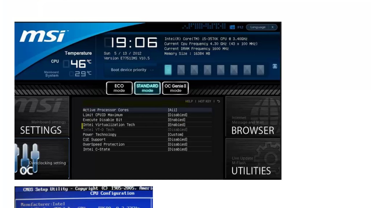The image size is (371, 208).
Task: Open the SETTINGS panel
Action: (x=42, y=116)
